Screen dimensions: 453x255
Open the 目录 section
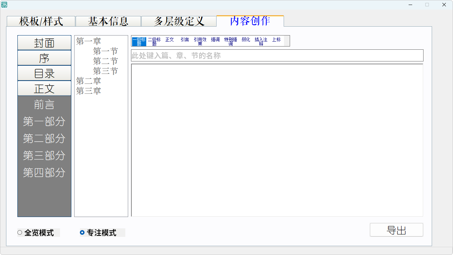point(44,74)
